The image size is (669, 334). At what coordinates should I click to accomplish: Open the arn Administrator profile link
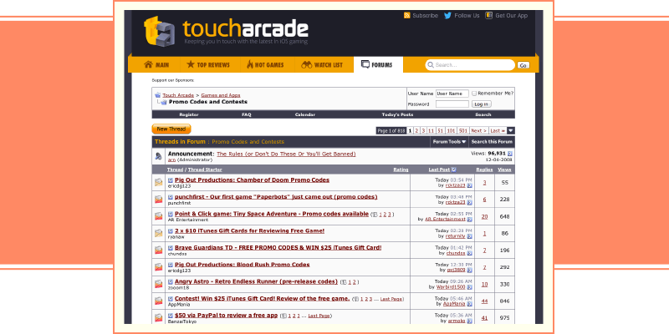[x=171, y=159]
